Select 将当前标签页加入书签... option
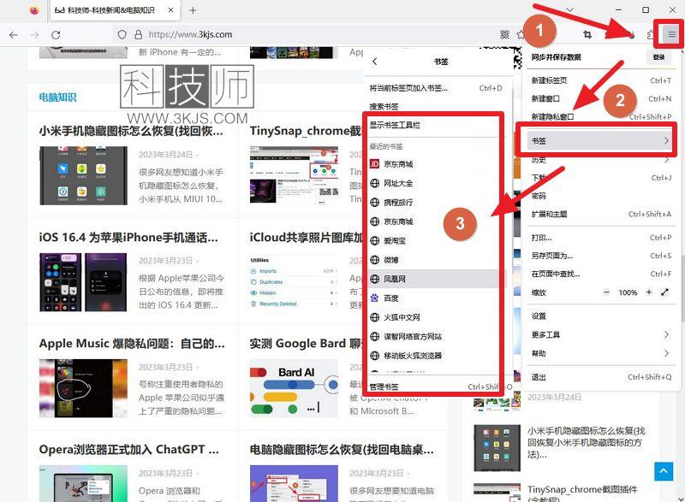 437,88
